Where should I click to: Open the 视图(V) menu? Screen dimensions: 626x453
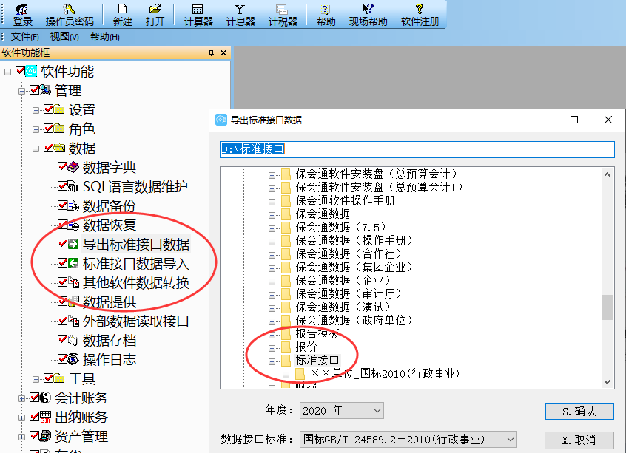(x=63, y=35)
